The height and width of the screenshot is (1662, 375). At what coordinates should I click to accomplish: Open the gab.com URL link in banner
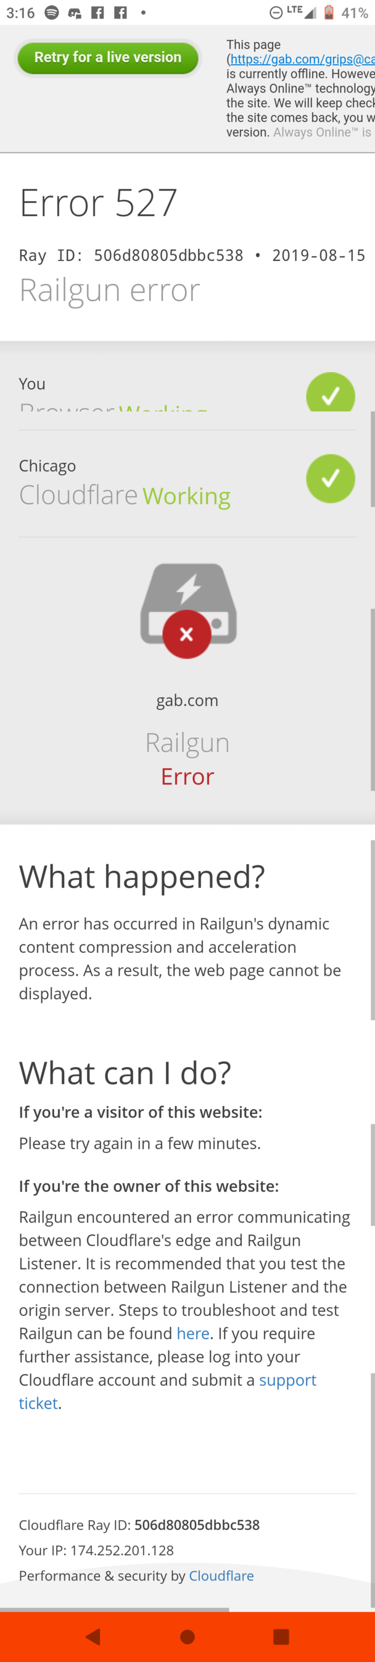coord(303,59)
